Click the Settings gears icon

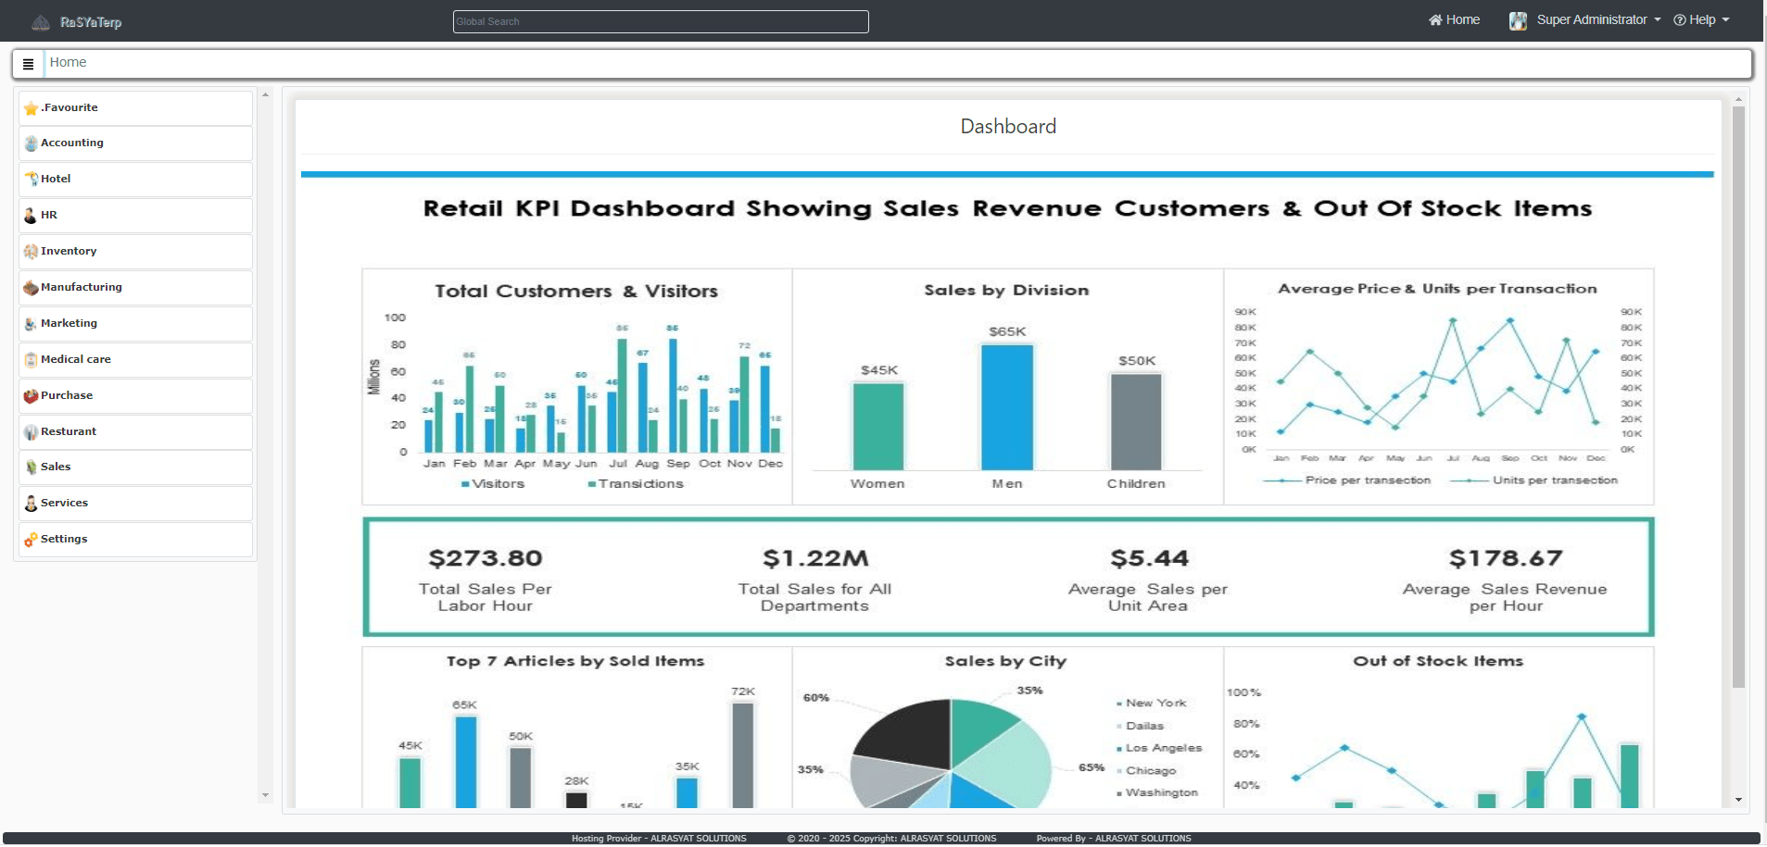point(31,540)
